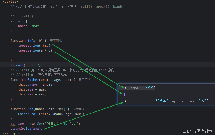Viewport: 215px width, 135px height.
Task: Click the '显示用法' hint beside function Father
Action: [84, 80]
